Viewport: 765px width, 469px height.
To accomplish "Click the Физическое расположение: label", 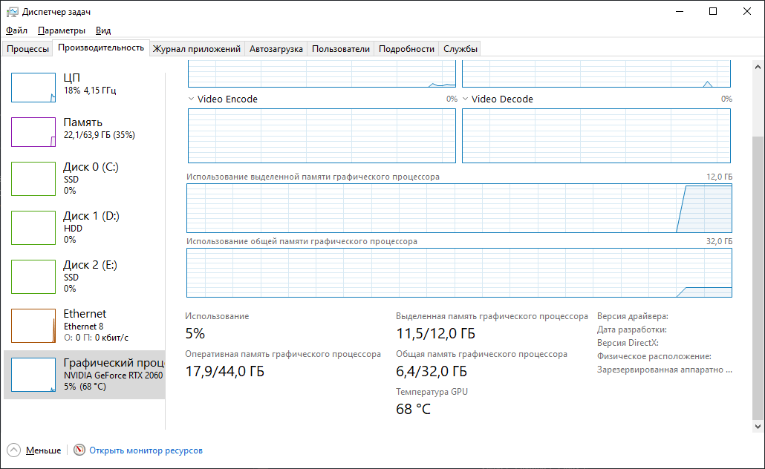I will (x=654, y=356).
